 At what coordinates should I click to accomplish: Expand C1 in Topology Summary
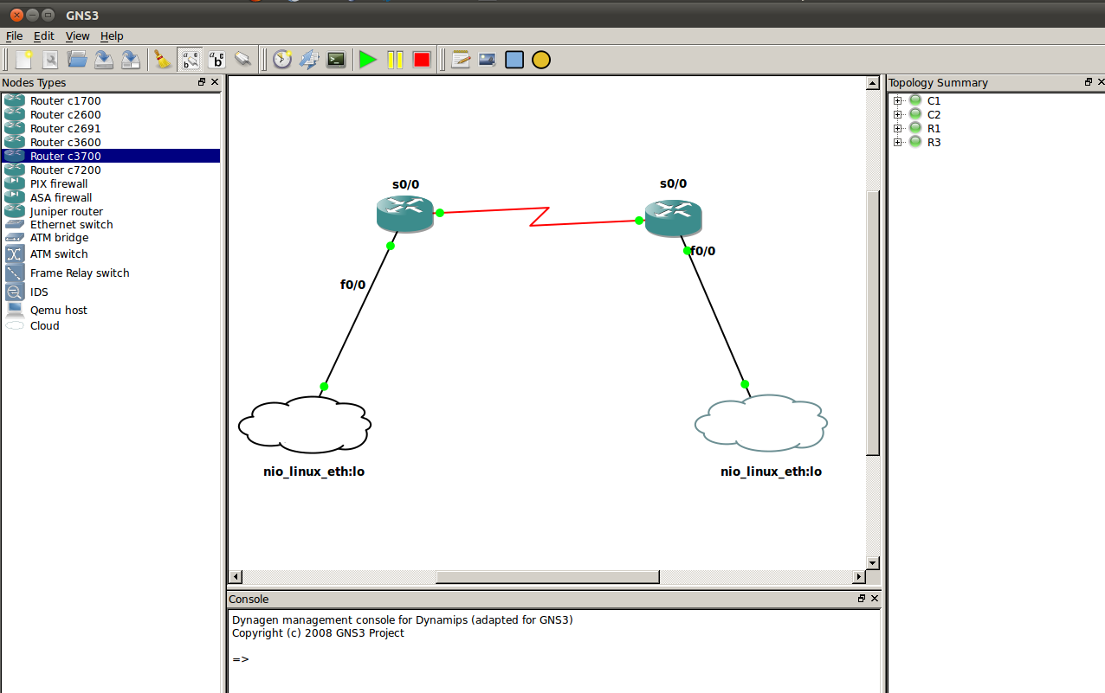[x=898, y=100]
